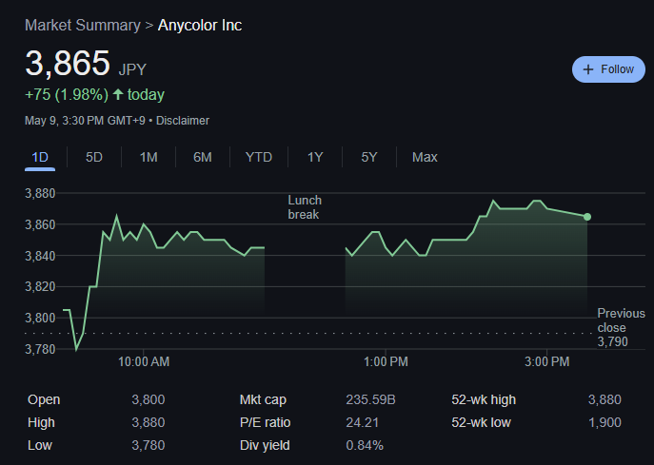Click the green up arrow beside today
Image resolution: width=654 pixels, height=465 pixels.
(118, 95)
